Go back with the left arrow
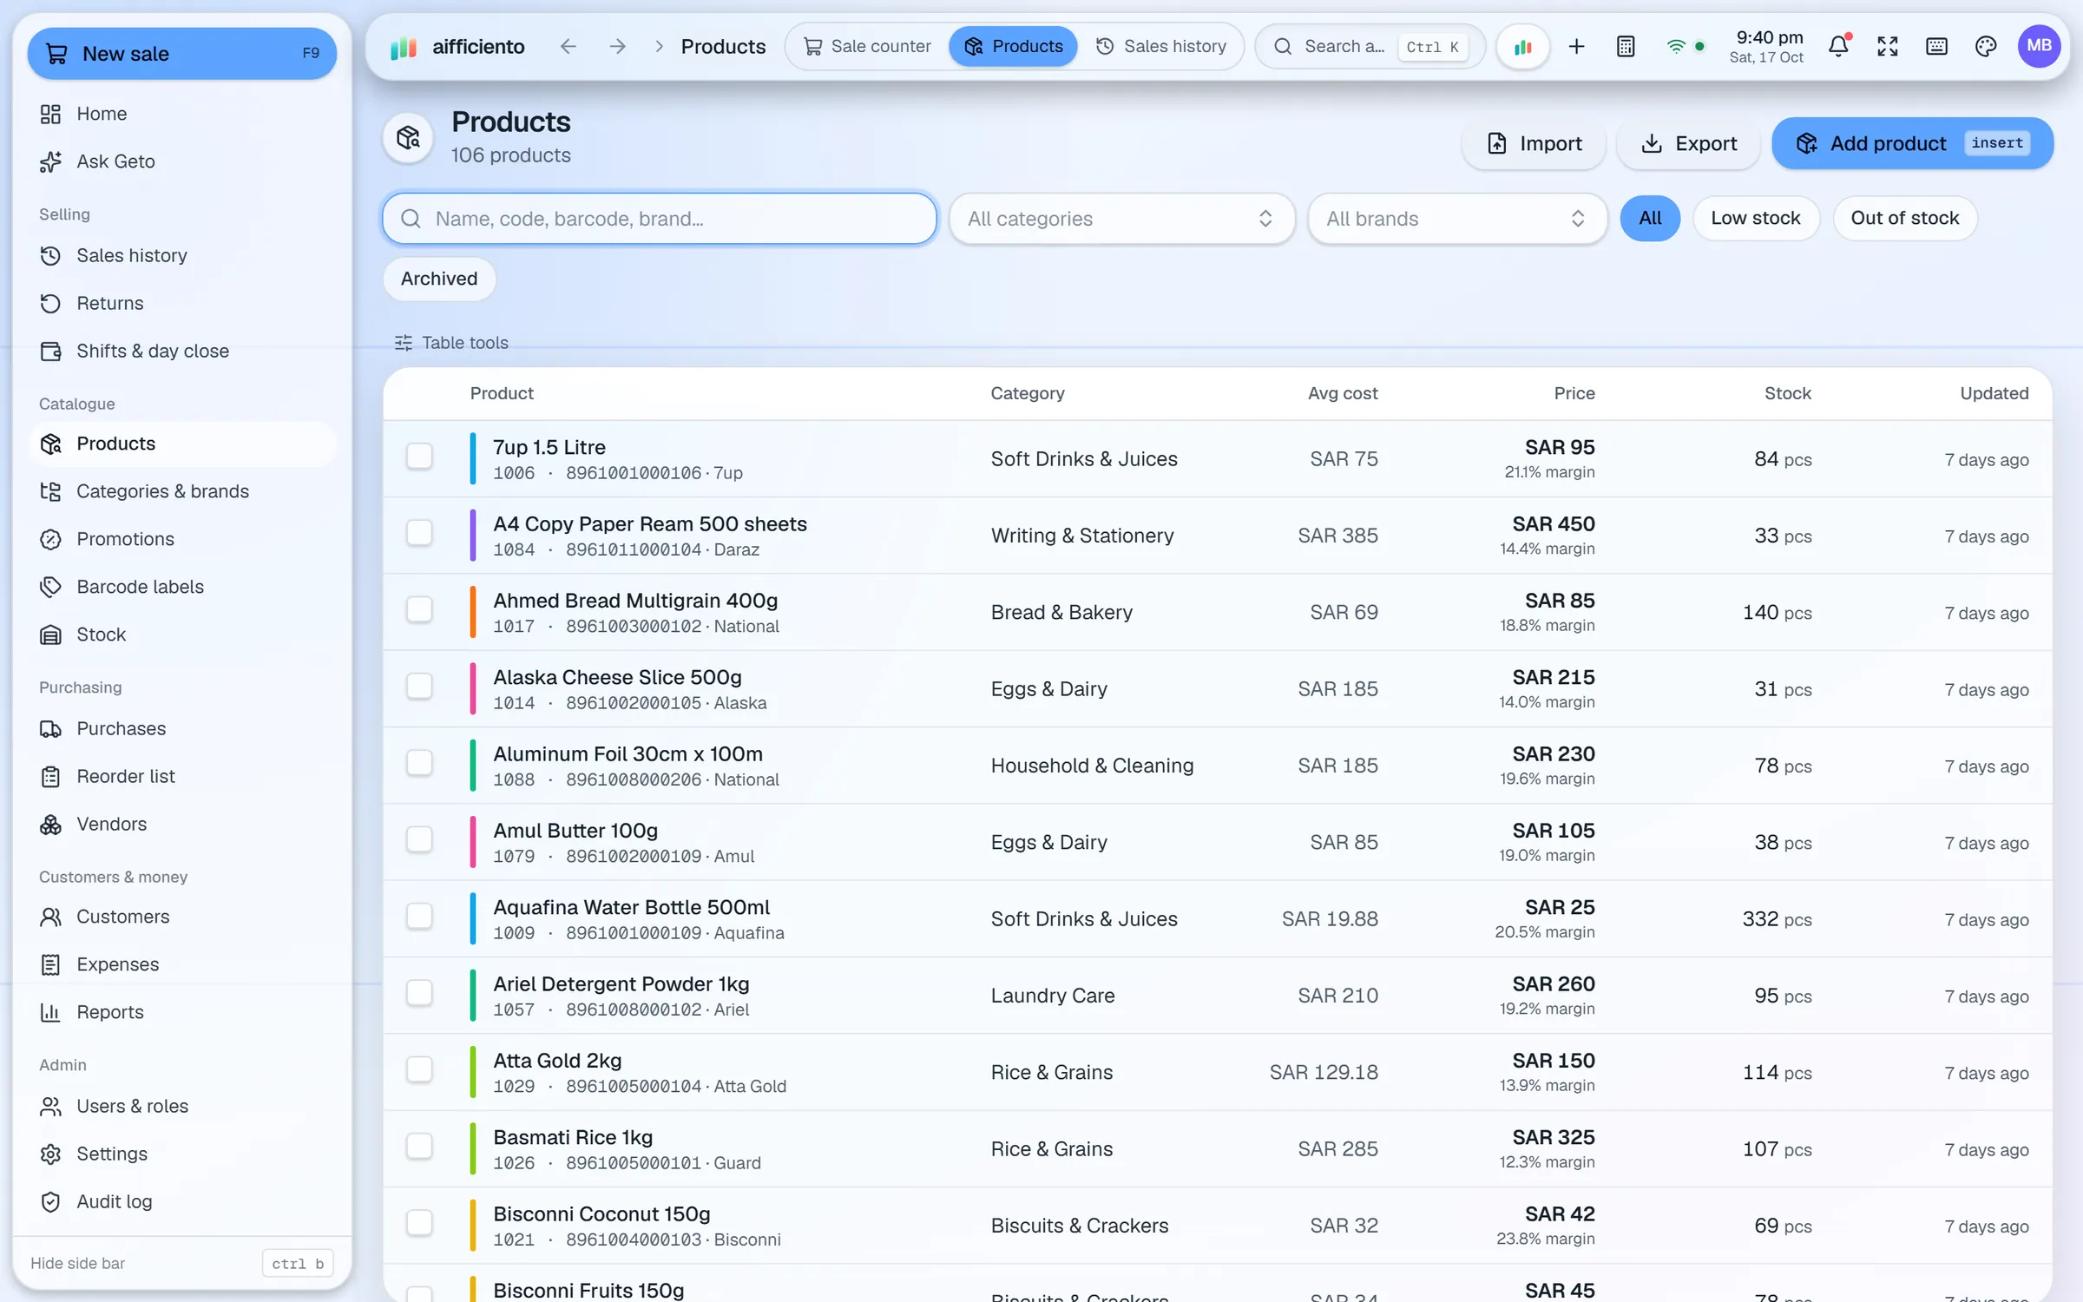This screenshot has width=2083, height=1302. (568, 46)
